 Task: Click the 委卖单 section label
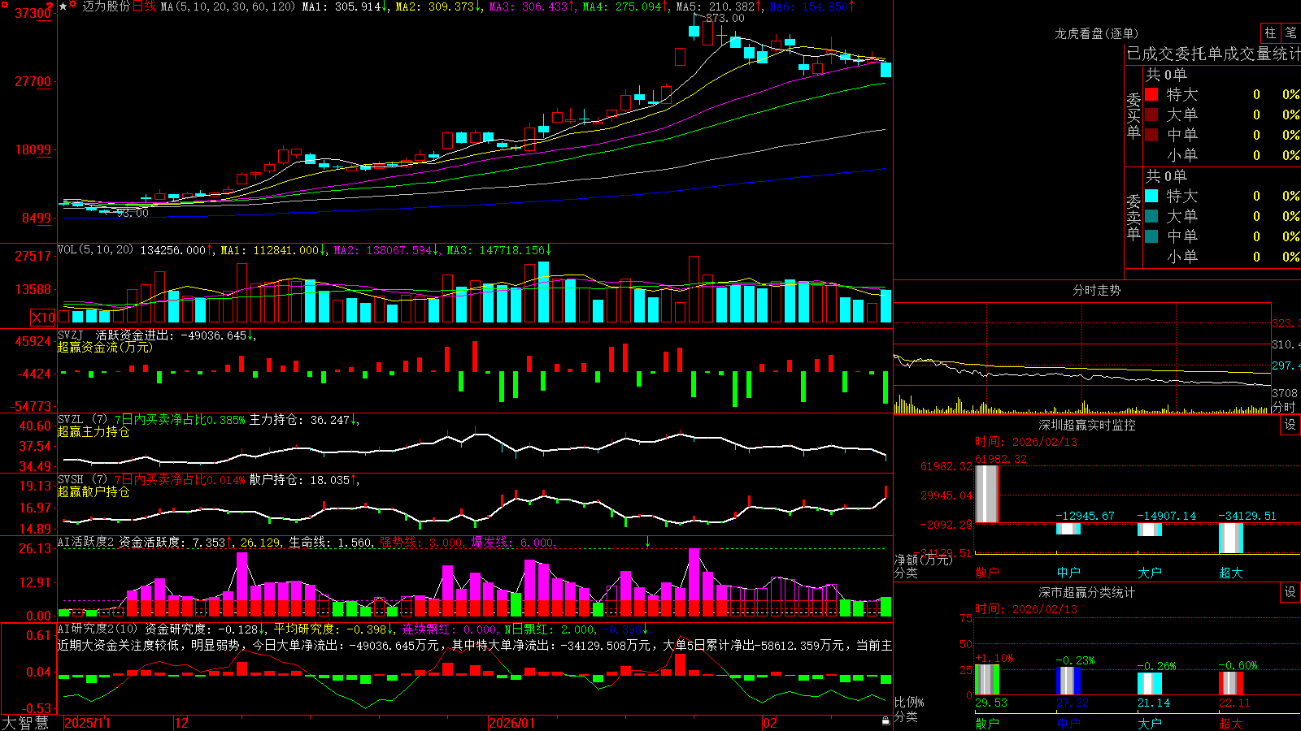(x=1133, y=218)
